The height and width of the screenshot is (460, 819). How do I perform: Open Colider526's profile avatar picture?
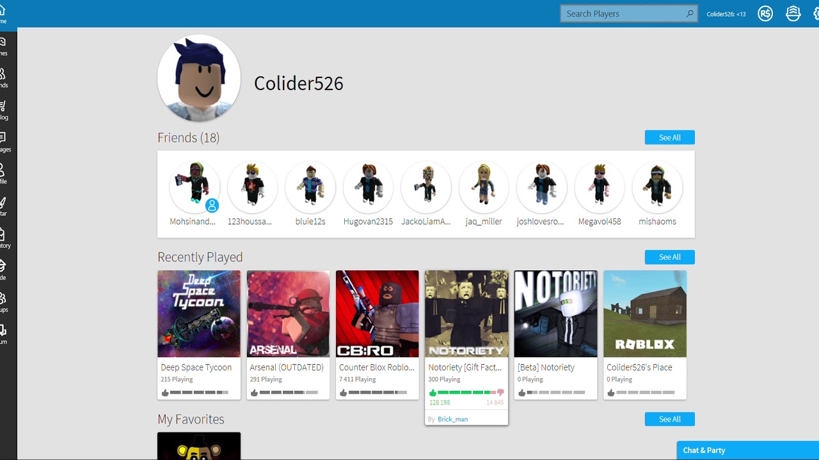point(199,78)
